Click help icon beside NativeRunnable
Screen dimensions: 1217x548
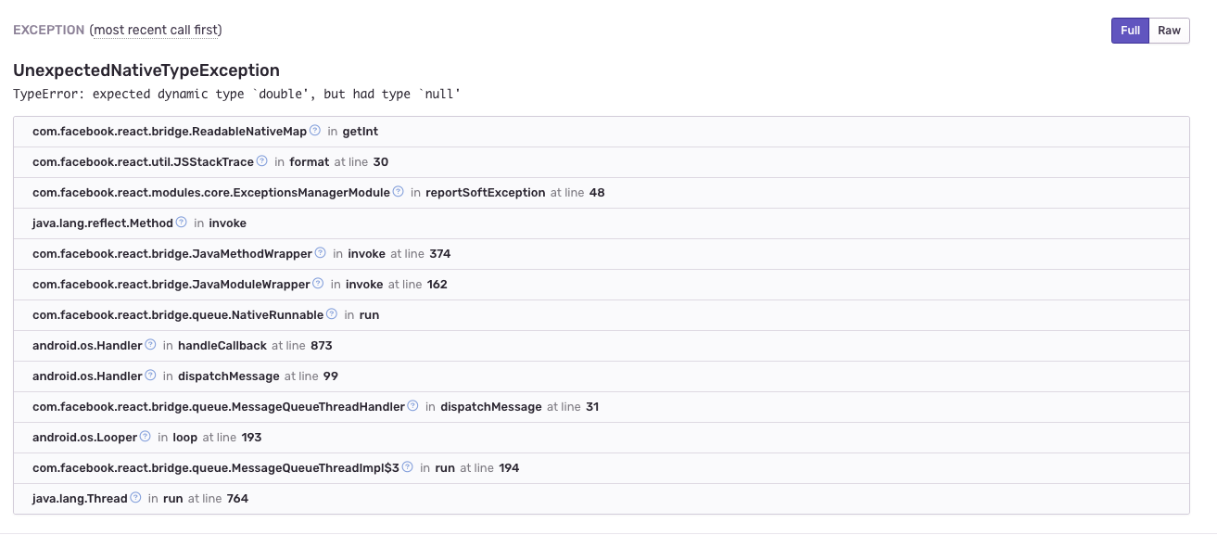(x=332, y=314)
